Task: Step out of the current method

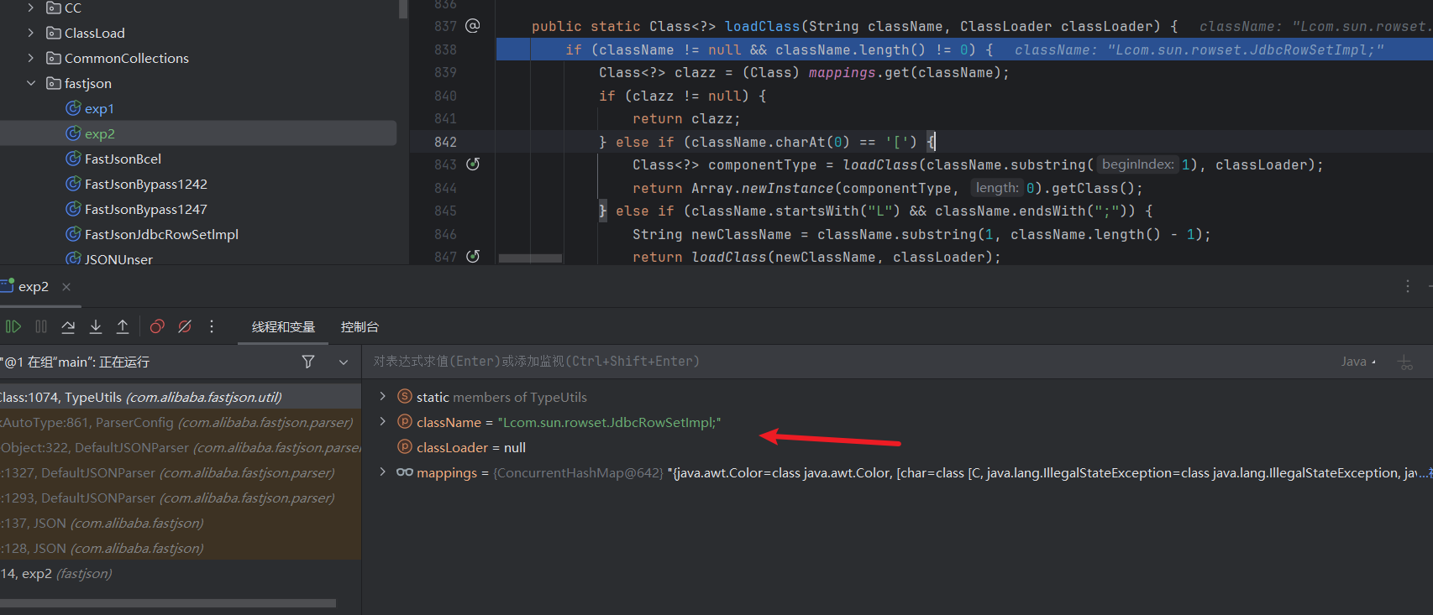Action: (123, 326)
